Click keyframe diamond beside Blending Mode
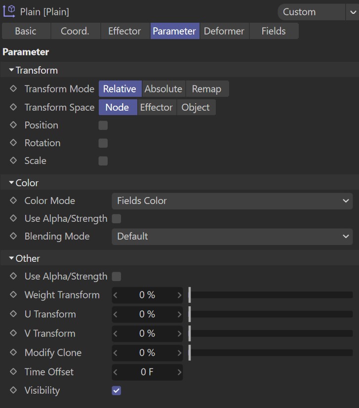Screen dimensions: 359x408 point(13,237)
